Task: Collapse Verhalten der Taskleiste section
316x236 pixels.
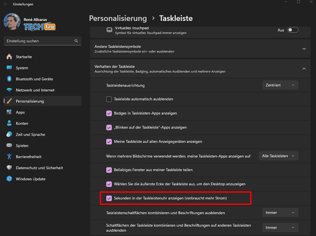Action: [200, 69]
